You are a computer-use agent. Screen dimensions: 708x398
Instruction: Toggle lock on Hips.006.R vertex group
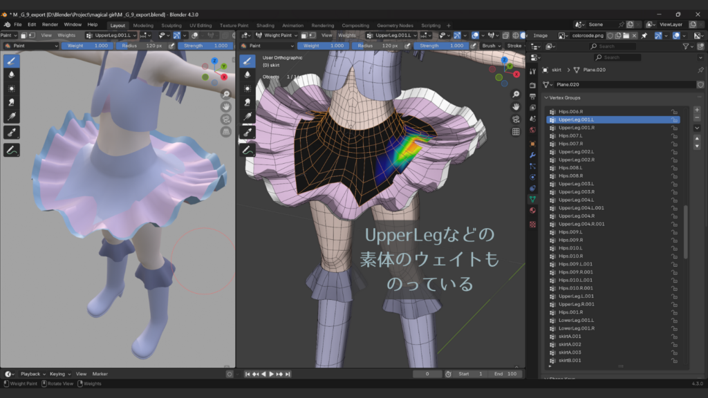point(674,112)
